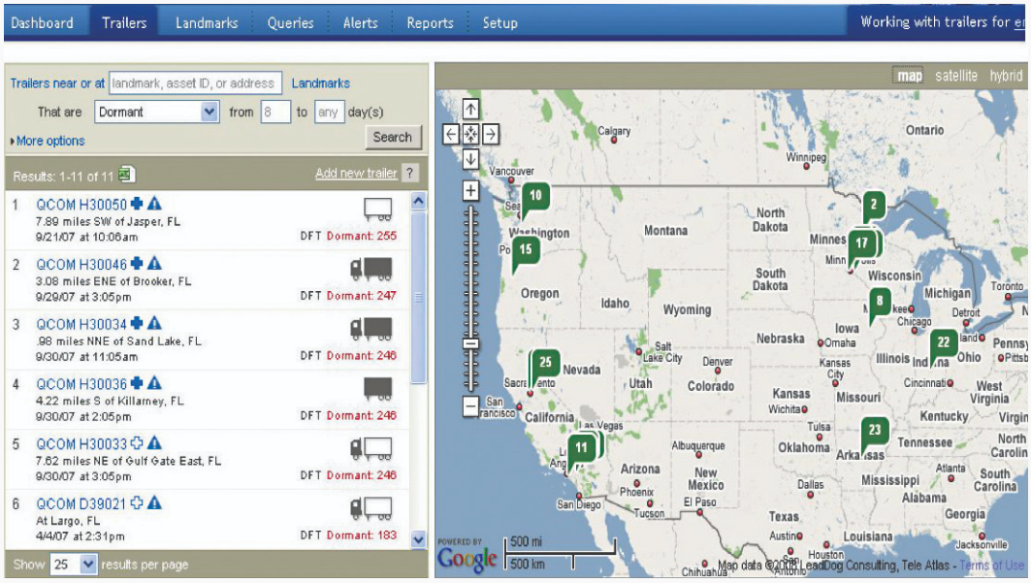1031x583 pixels.
Task: Pan the map up with arrow
Action: 470,110
